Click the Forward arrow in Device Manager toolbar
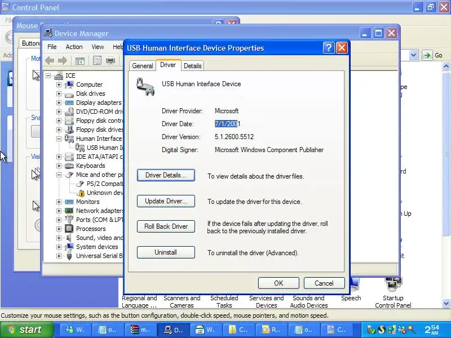 coord(63,61)
